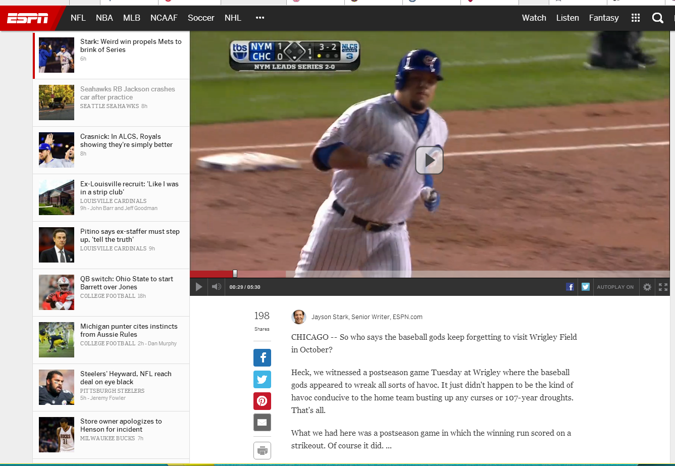Open the Soccer menu item
This screenshot has height=466, width=675.
pos(201,18)
